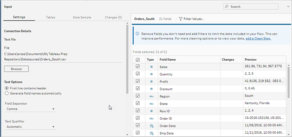Open the Field Separator Comma dropdown
Screen dimensions: 292x137
pyautogui.click(x=30, y=109)
